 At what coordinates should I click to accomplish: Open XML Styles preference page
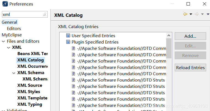click(29, 92)
